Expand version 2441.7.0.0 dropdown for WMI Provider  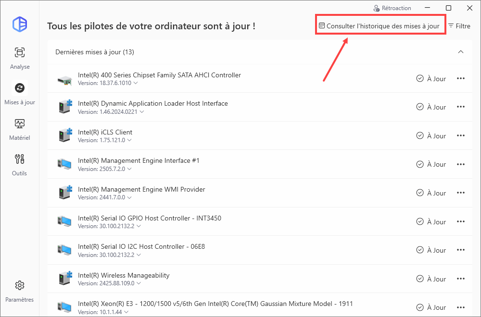[129, 197]
